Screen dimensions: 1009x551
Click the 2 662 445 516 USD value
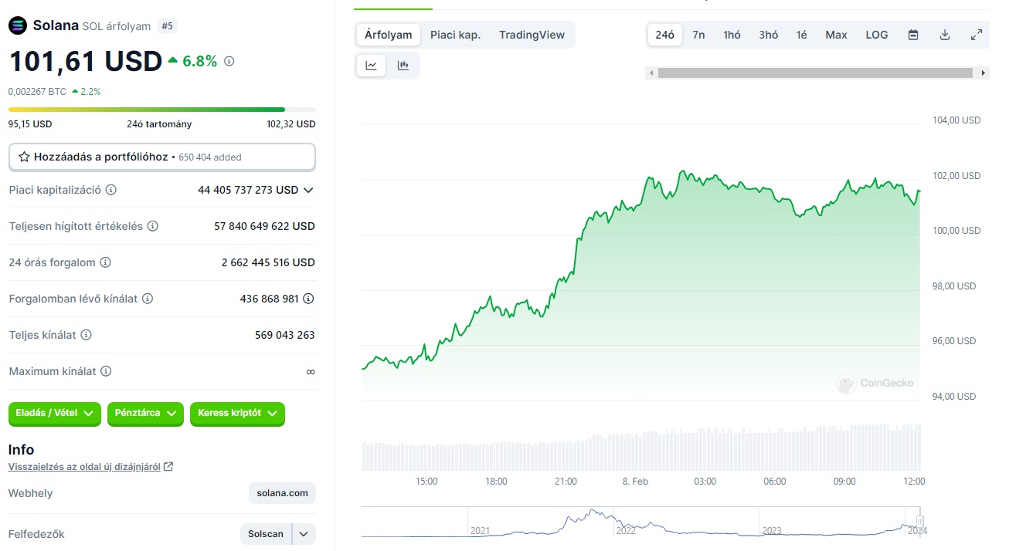pyautogui.click(x=268, y=262)
